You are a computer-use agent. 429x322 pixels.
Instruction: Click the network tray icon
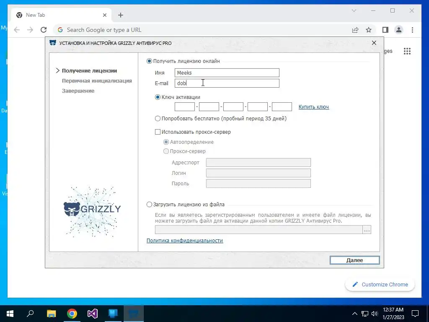365,314
